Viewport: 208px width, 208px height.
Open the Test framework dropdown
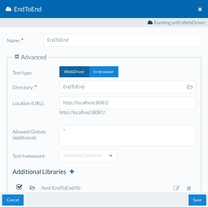88,156
